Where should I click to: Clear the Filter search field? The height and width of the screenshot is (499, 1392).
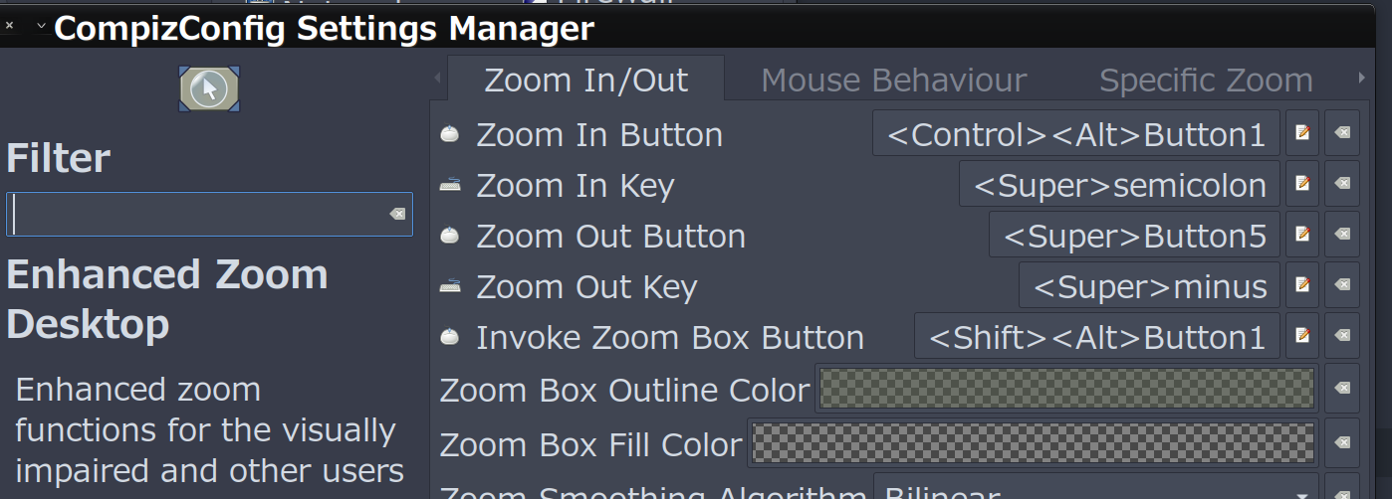(x=396, y=215)
